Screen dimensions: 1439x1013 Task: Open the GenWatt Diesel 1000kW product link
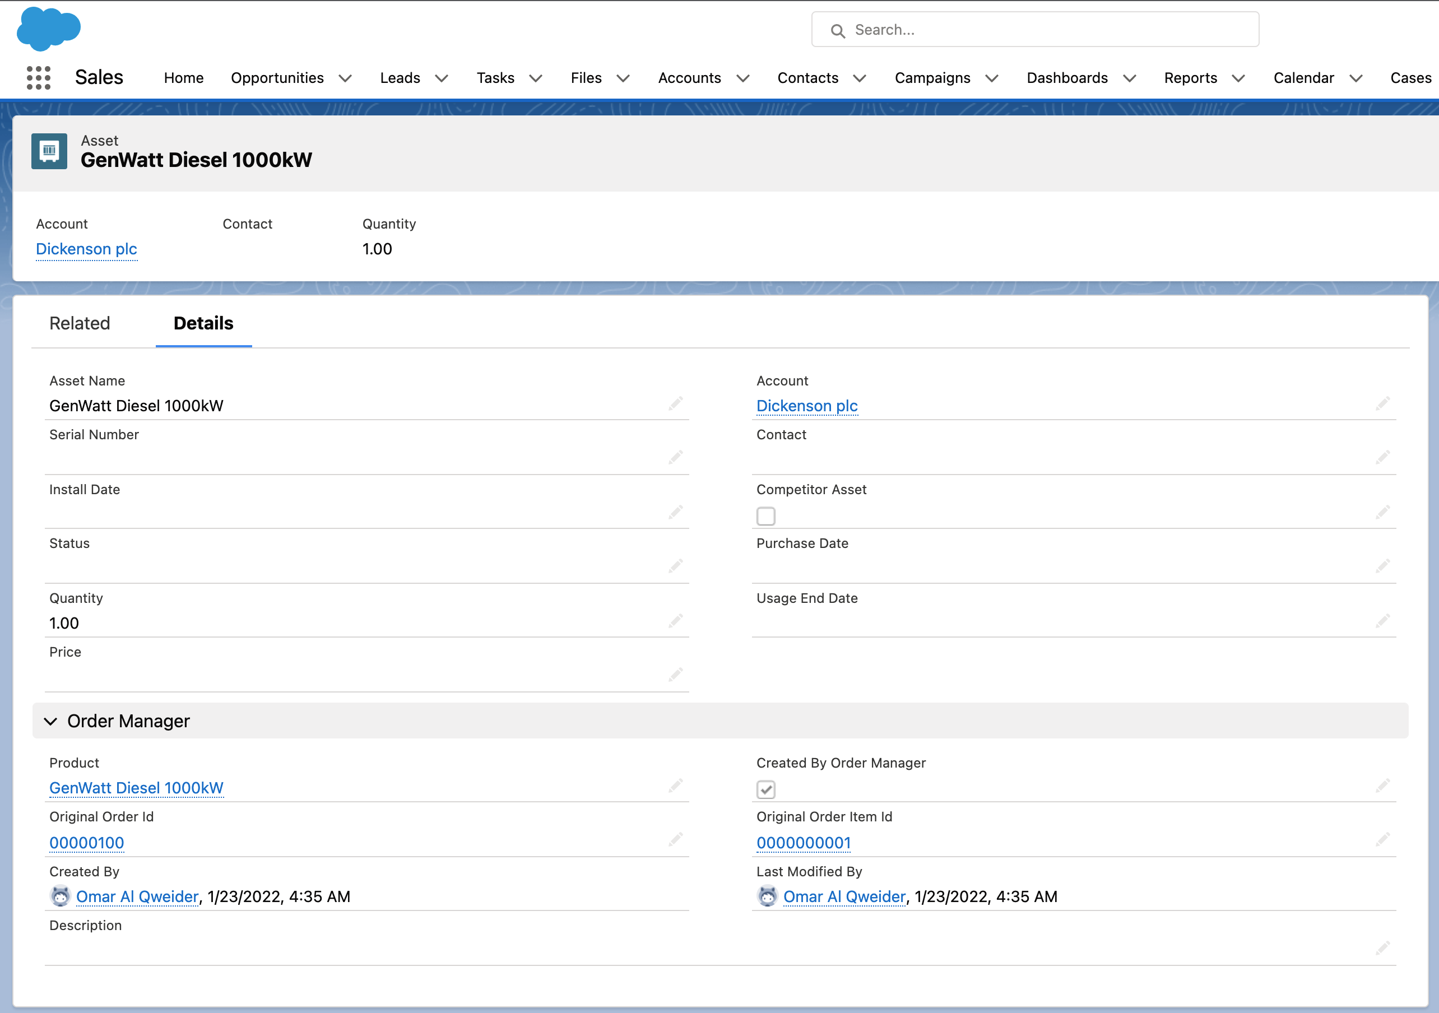(x=136, y=788)
